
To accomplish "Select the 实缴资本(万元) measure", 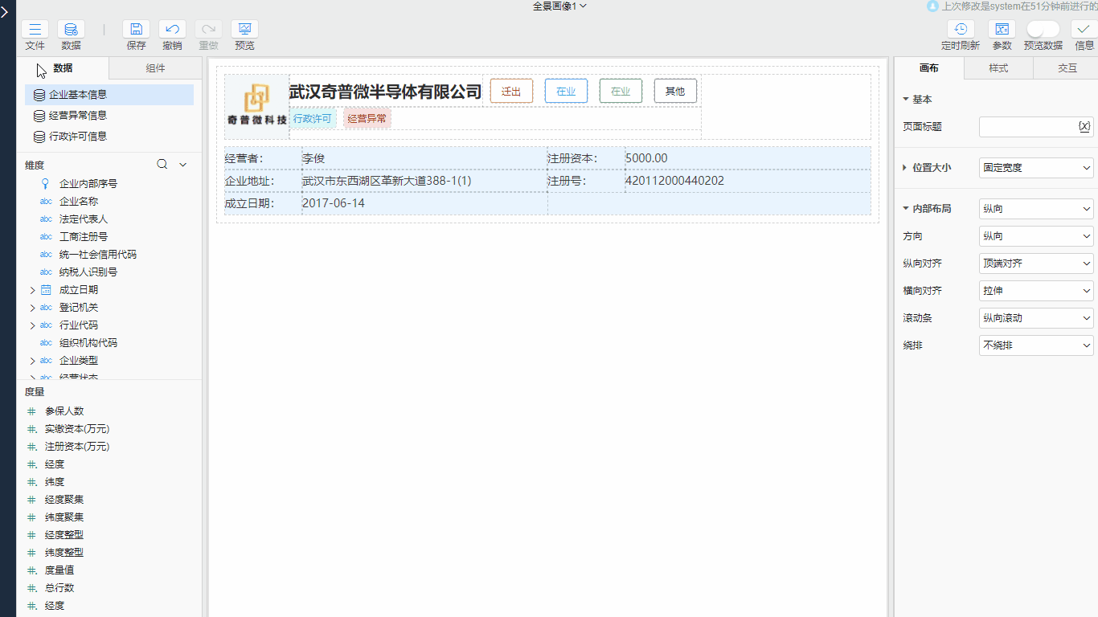I will tap(77, 429).
